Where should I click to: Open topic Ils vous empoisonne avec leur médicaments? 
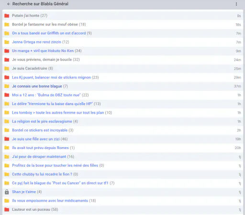click(50, 201)
